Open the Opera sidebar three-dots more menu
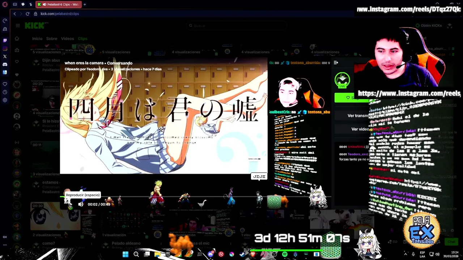The image size is (463, 260). click(5, 245)
